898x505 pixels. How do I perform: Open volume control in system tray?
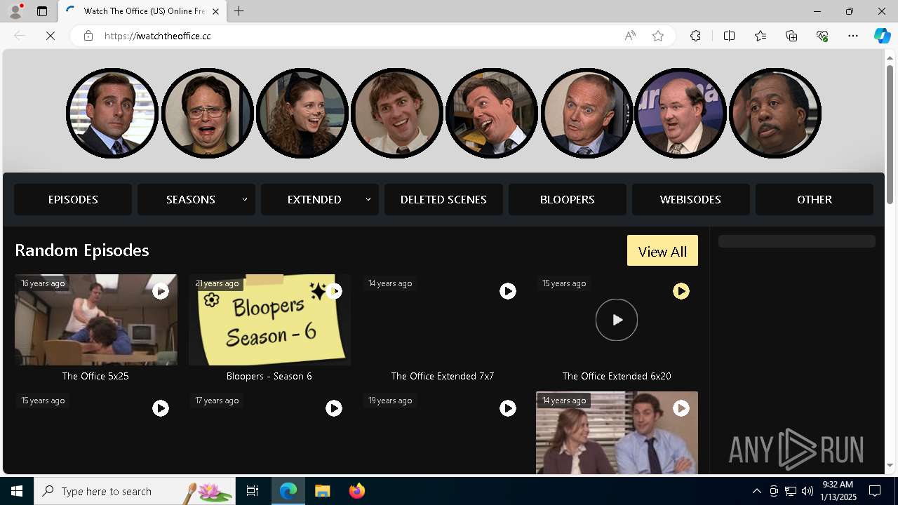point(807,491)
